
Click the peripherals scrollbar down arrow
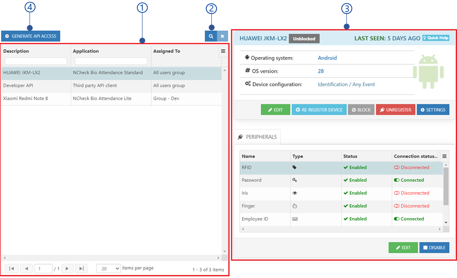tap(446, 223)
